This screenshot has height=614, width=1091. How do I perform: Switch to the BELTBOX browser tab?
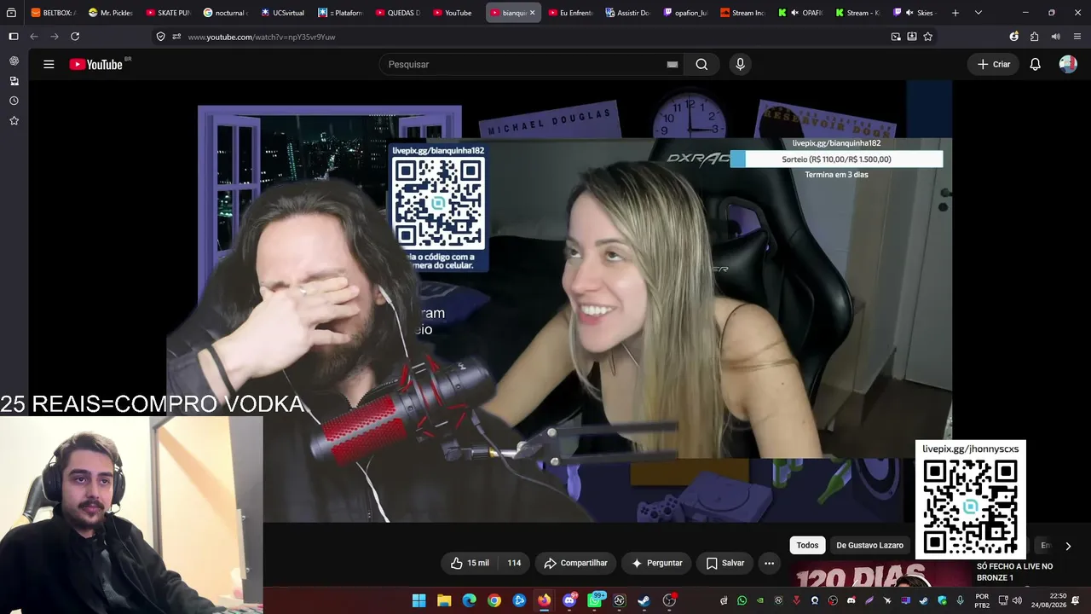coord(53,13)
